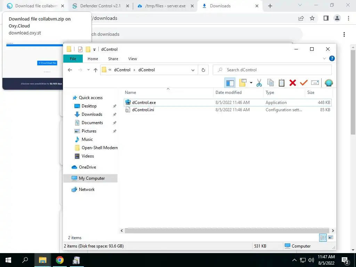The height and width of the screenshot is (267, 356).
Task: Toggle the navigation pane toolbar icon
Action: pyautogui.click(x=230, y=83)
